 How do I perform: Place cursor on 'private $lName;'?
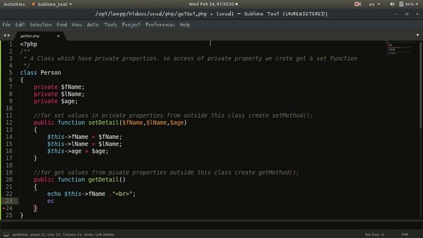point(59,94)
